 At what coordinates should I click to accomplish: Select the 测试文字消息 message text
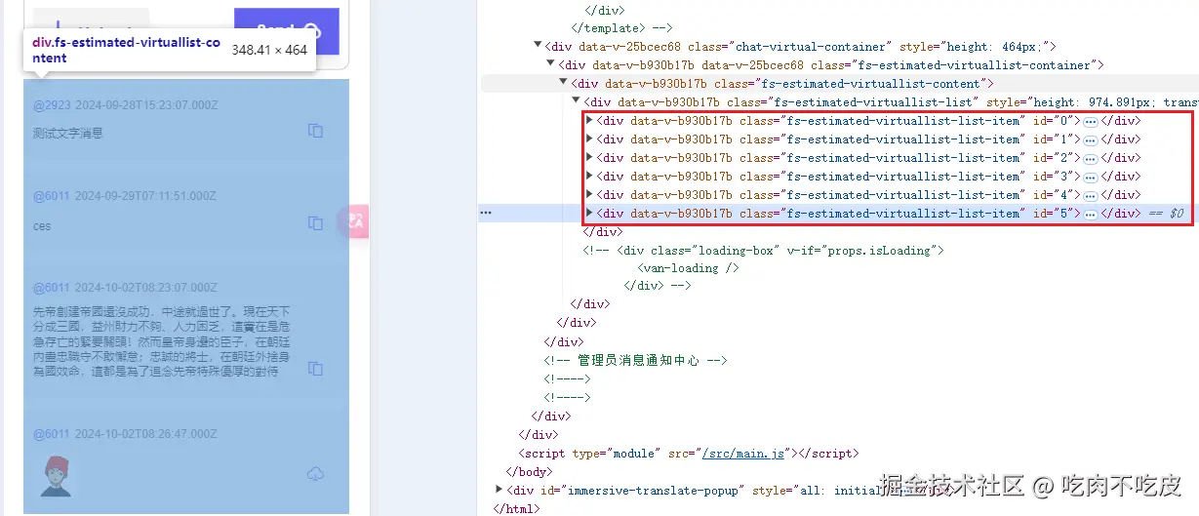[x=67, y=134]
